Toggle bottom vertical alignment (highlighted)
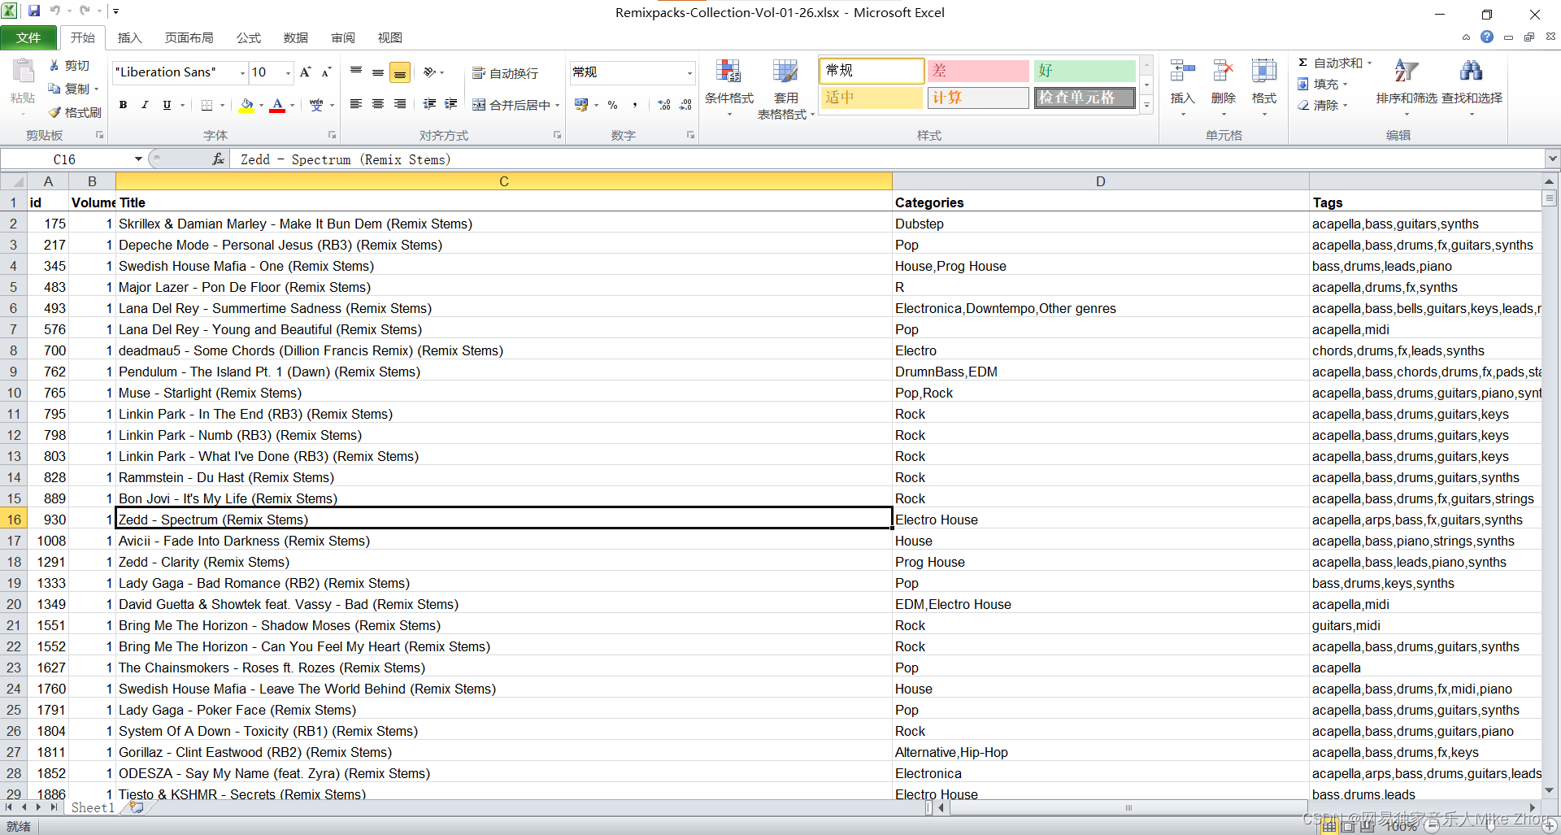This screenshot has width=1561, height=835. 400,72
